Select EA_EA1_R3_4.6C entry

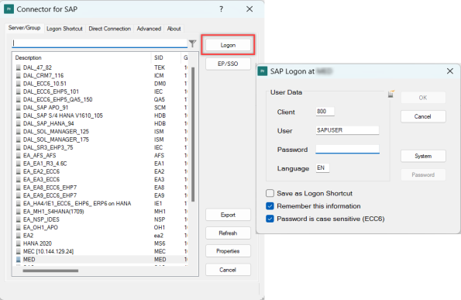[101, 164]
